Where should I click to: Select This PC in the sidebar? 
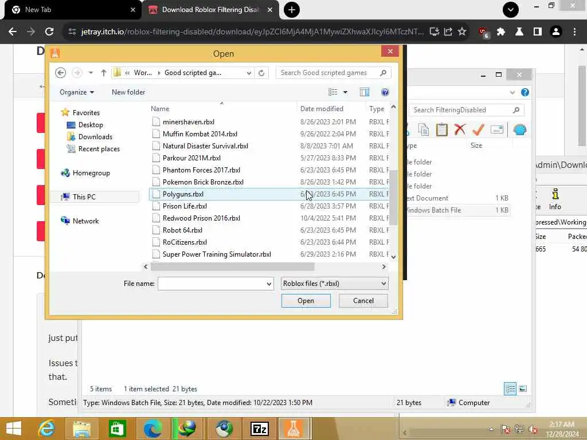(84, 197)
